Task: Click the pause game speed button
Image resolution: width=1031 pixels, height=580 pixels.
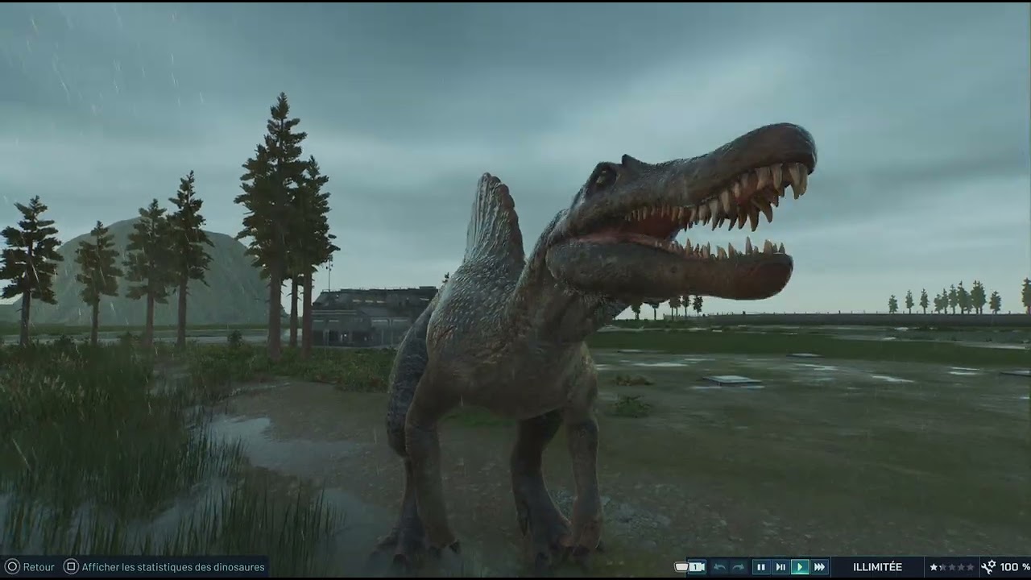Action: (761, 567)
